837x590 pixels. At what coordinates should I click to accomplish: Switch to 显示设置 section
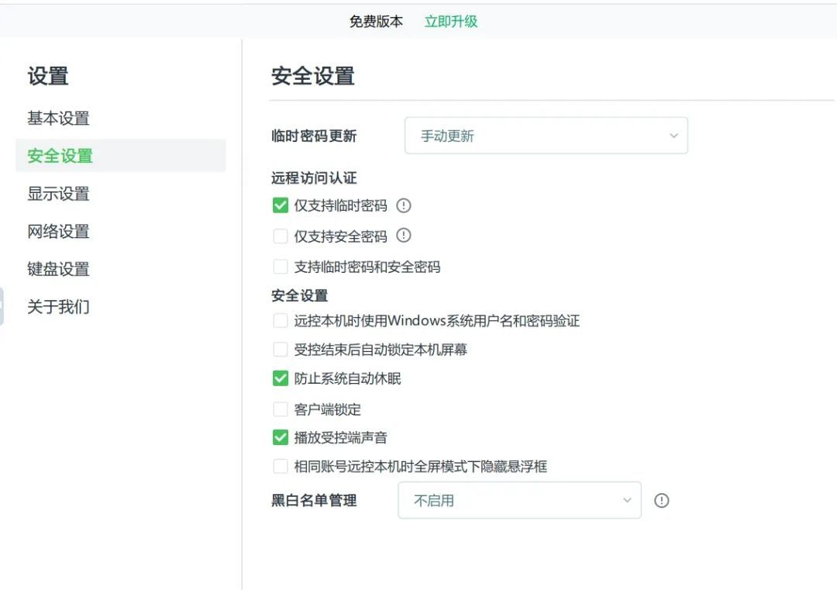click(x=59, y=194)
